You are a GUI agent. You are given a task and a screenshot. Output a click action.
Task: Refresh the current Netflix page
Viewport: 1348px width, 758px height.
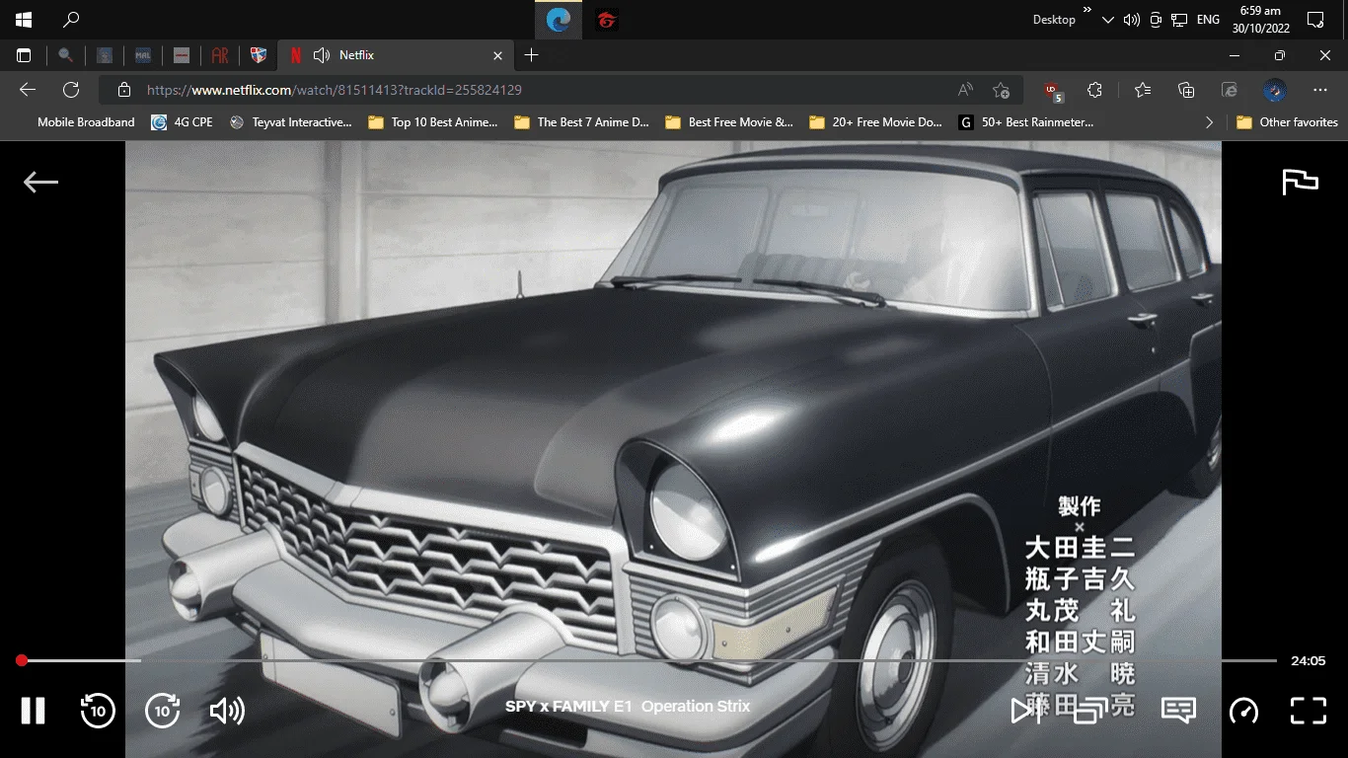(x=71, y=90)
